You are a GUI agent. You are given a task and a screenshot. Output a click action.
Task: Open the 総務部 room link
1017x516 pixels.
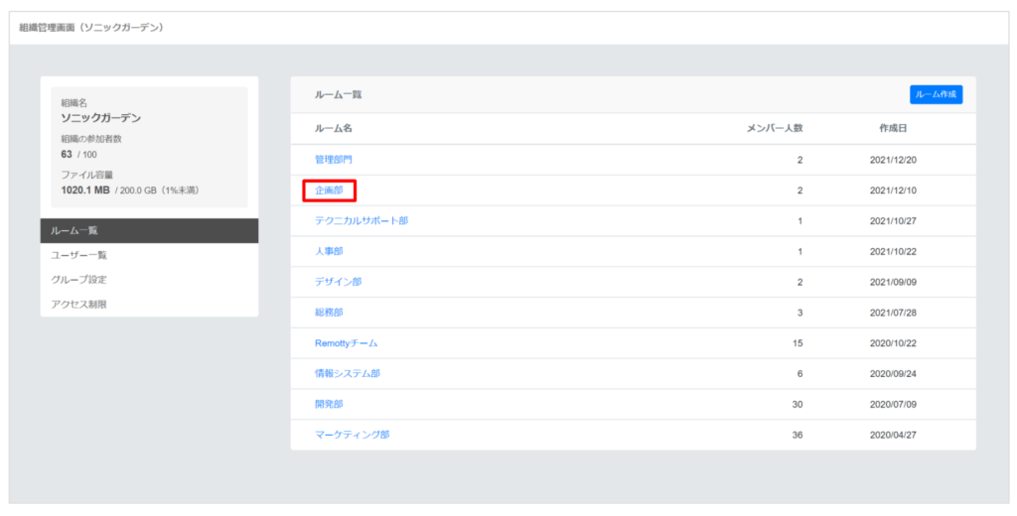pyautogui.click(x=329, y=313)
